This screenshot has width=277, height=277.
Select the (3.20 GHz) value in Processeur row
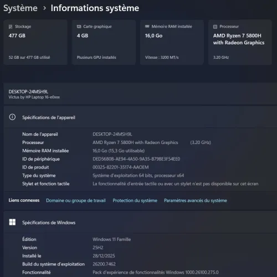coord(201,142)
